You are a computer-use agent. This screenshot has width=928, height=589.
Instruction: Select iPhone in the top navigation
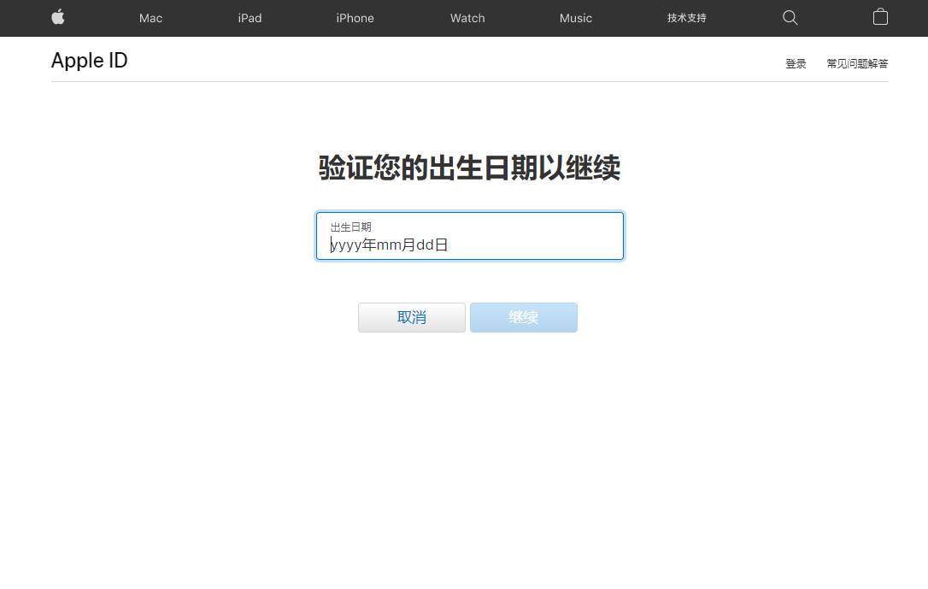[355, 18]
